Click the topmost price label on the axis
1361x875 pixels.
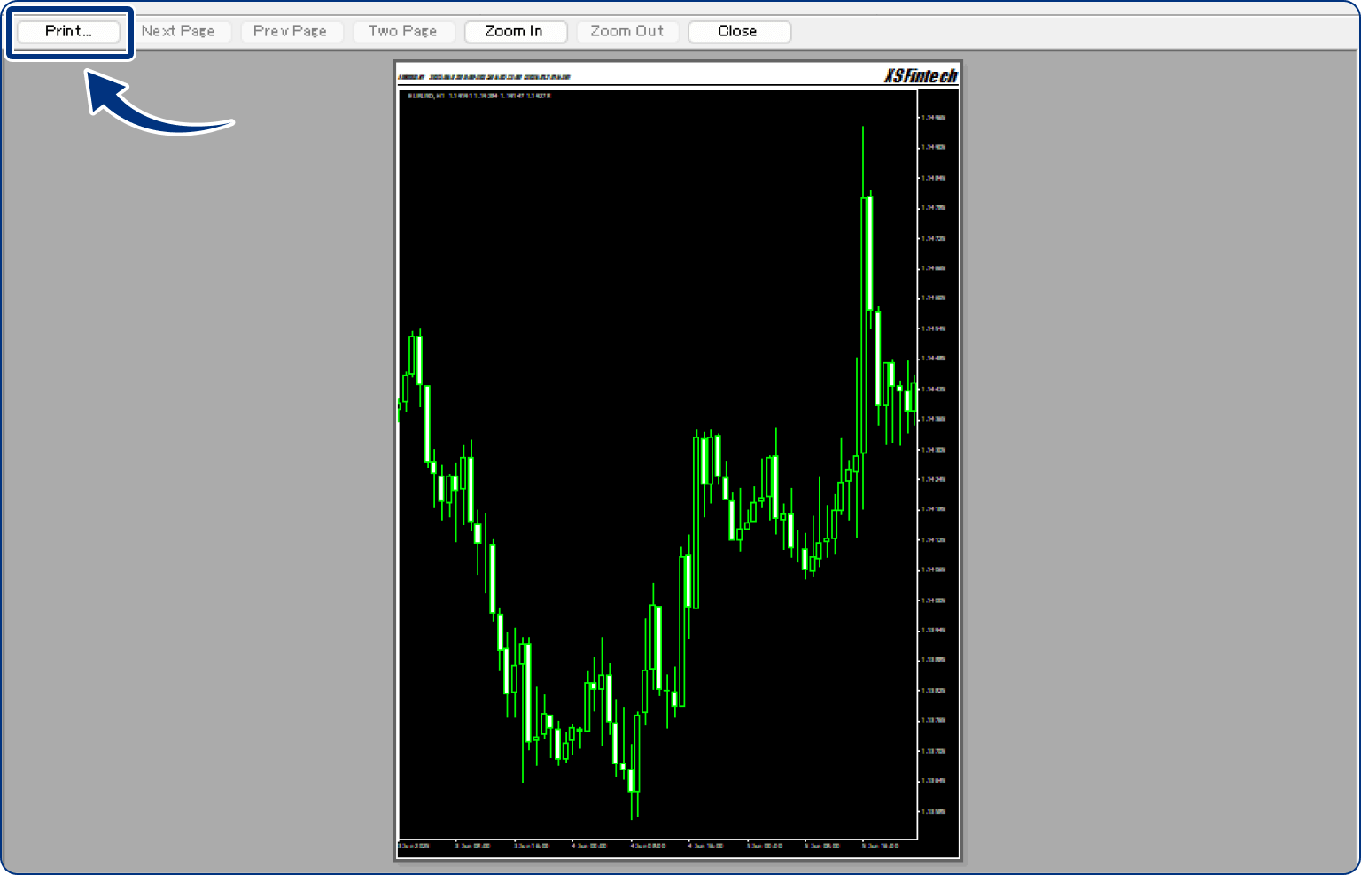(x=932, y=117)
